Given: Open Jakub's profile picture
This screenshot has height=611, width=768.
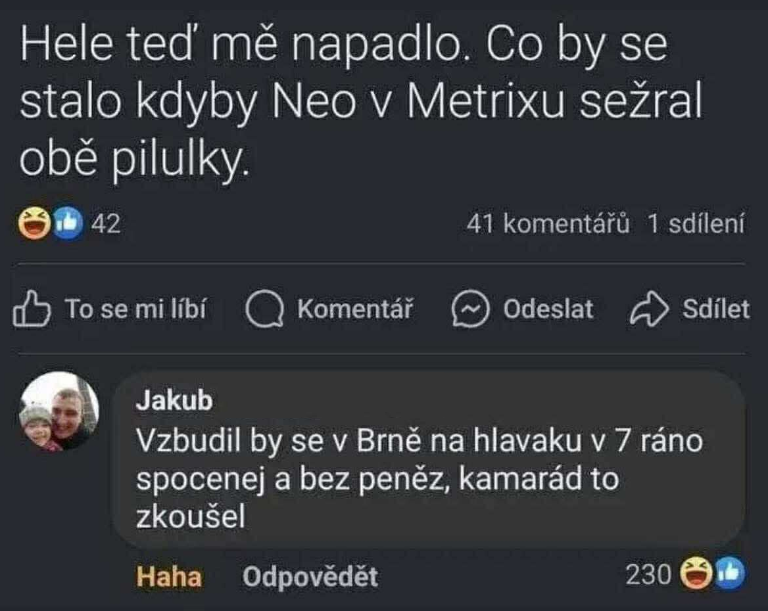Looking at the screenshot, I should pyautogui.click(x=59, y=412).
